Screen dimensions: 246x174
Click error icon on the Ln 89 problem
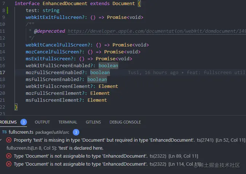coord(9,156)
